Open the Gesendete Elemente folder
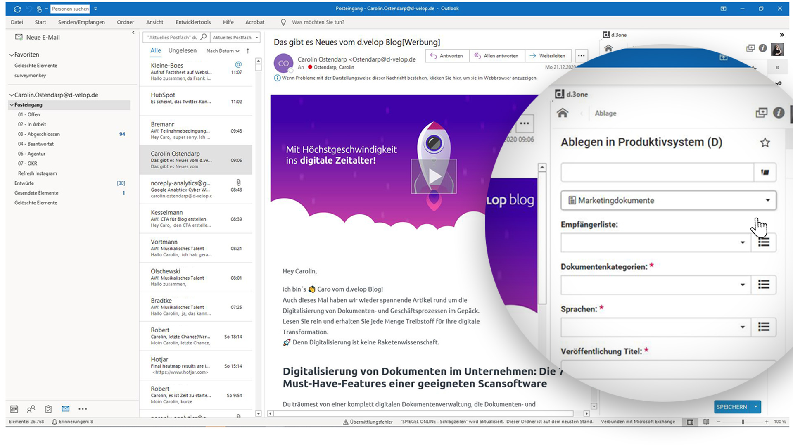The height and width of the screenshot is (446, 793). (36, 193)
